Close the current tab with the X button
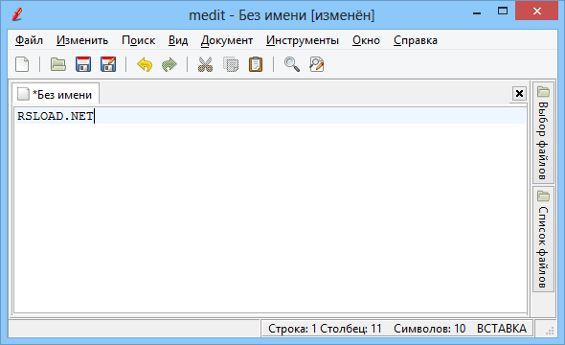This screenshot has width=565, height=345. [519, 93]
